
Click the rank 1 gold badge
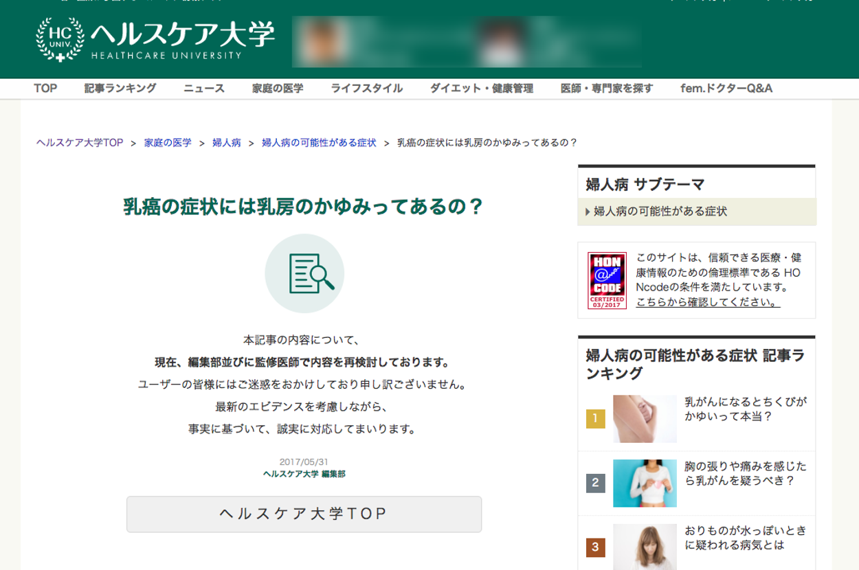[595, 418]
